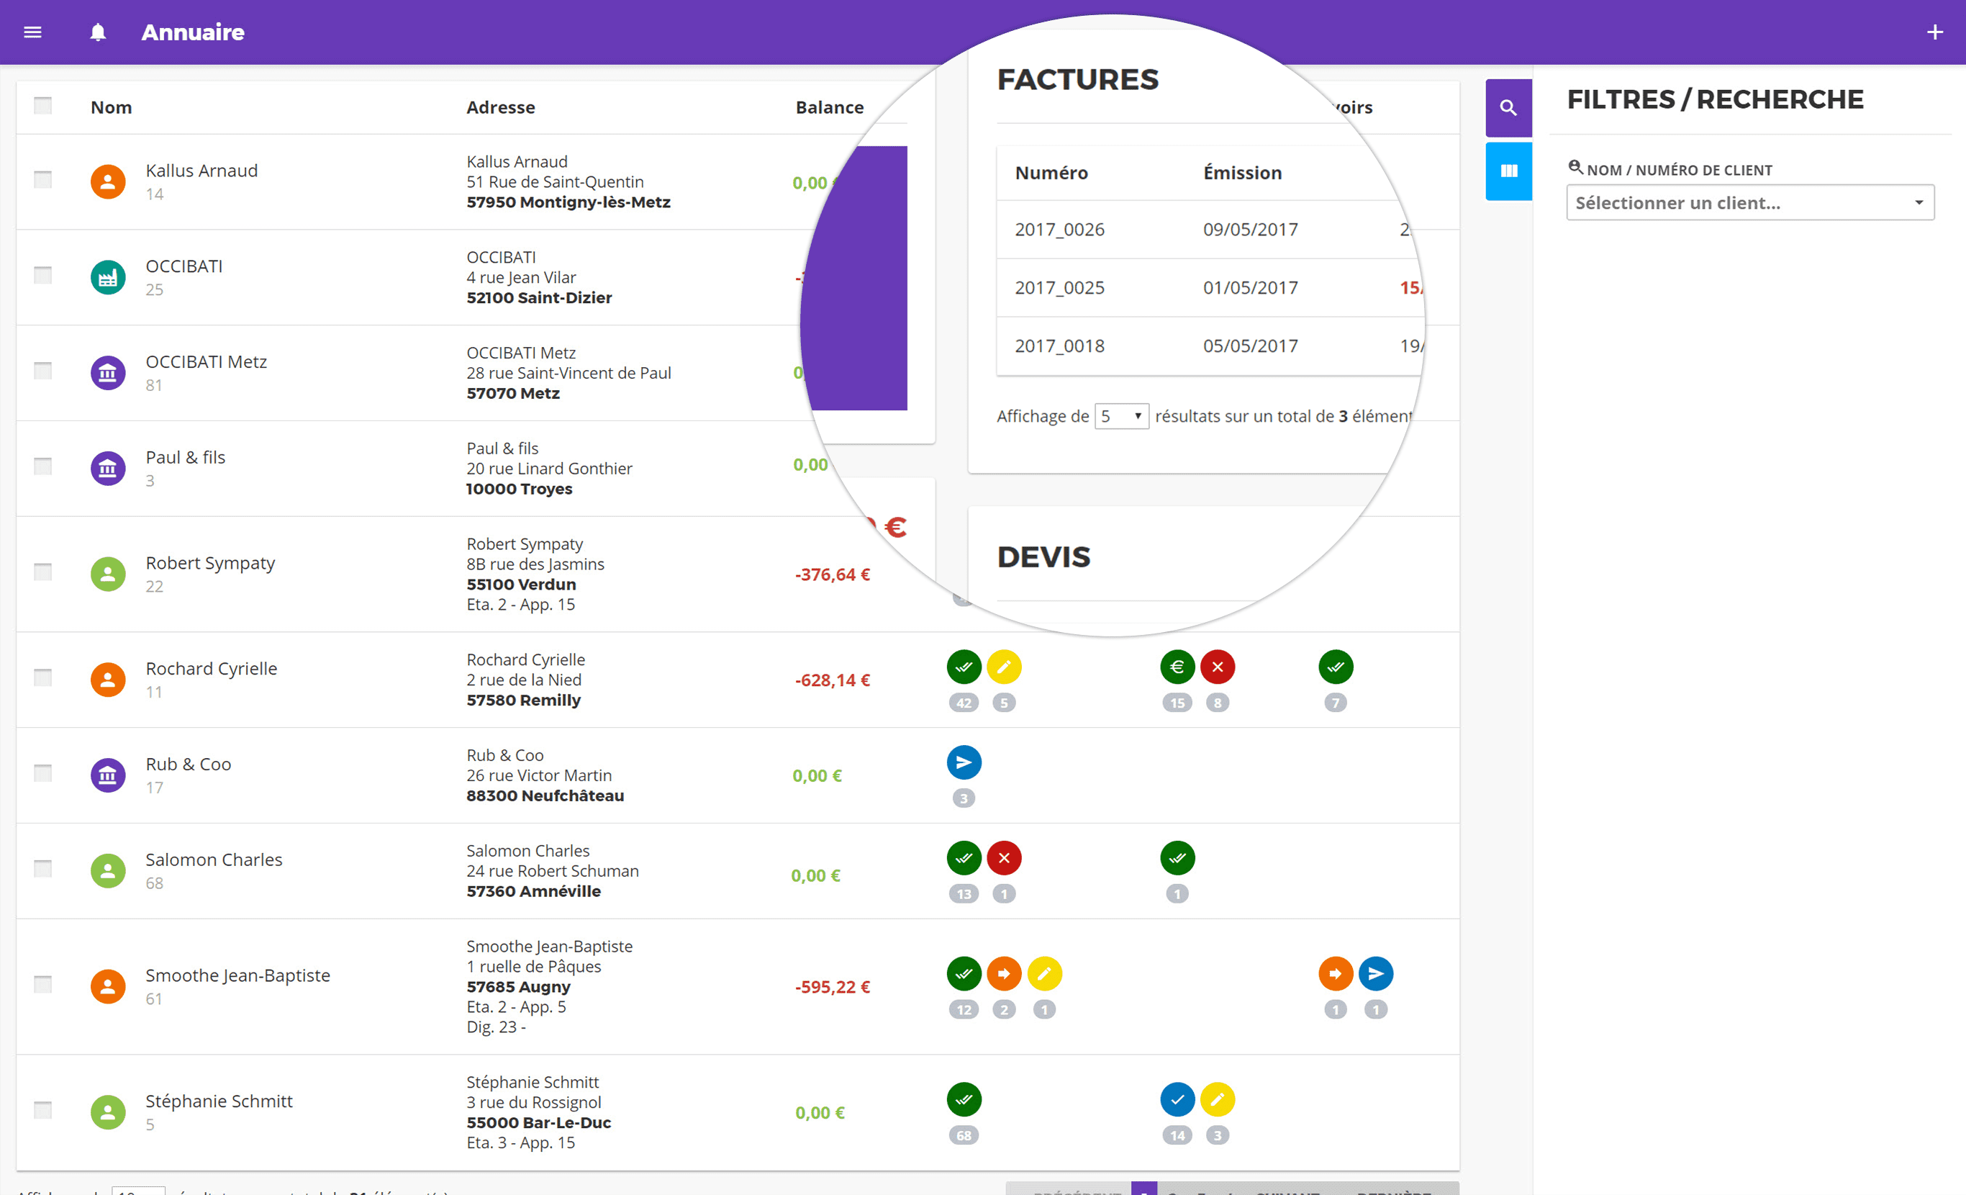The width and height of the screenshot is (1966, 1195).
Task: Click Rochard Cyrielle's green euro icon
Action: [1177, 667]
